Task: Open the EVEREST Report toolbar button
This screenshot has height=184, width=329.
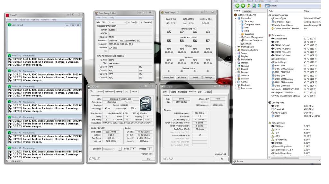Action: (271, 5)
